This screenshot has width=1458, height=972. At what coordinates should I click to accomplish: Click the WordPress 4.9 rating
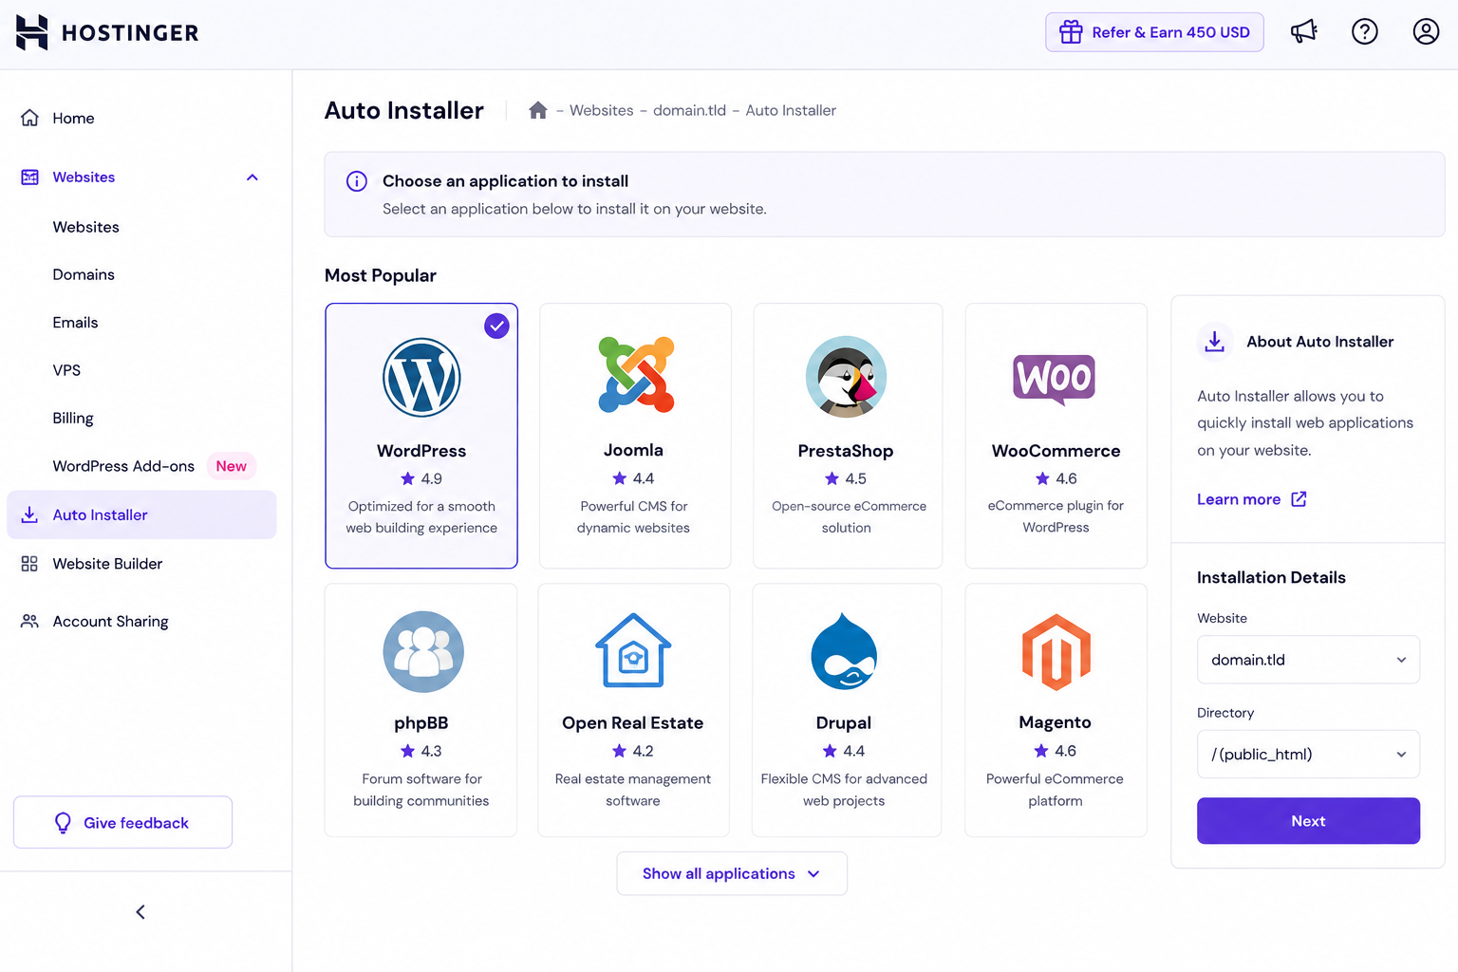(421, 478)
